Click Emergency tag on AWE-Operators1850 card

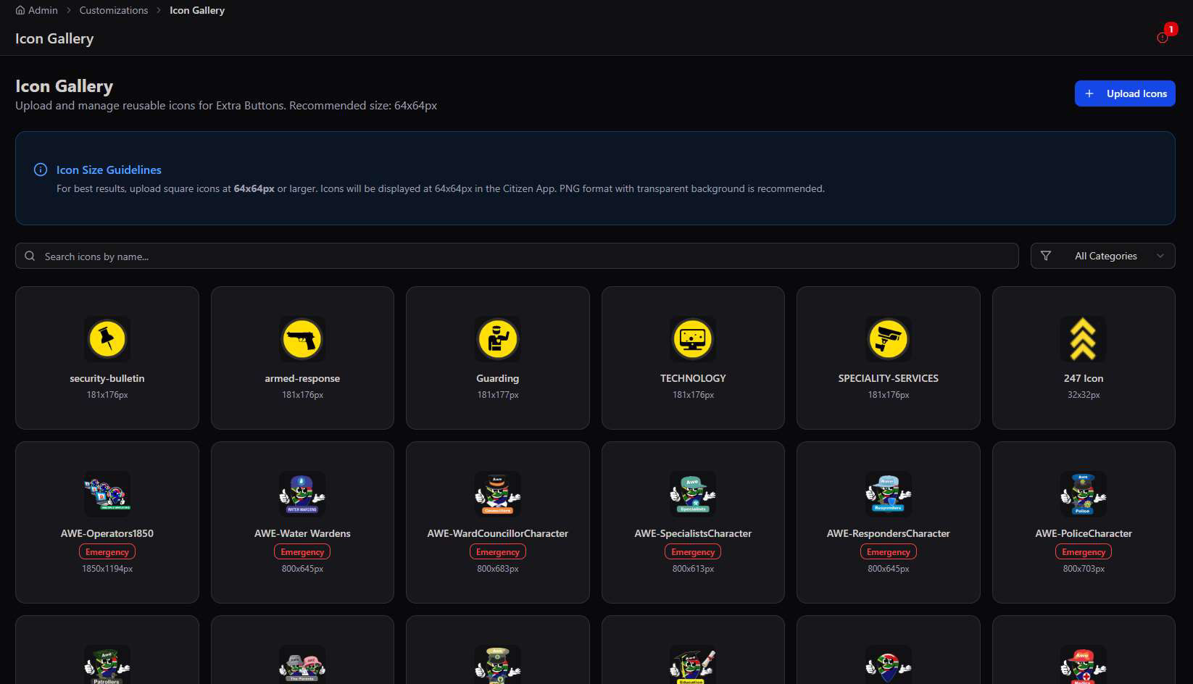[107, 552]
